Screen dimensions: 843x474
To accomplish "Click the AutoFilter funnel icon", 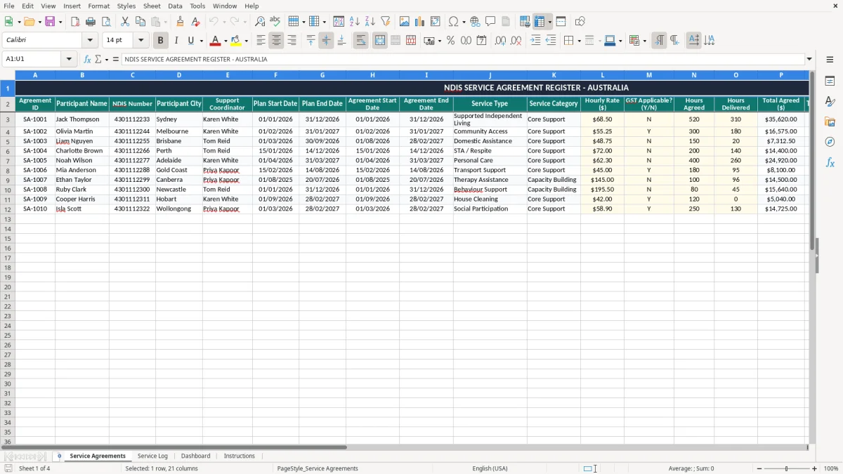I will point(386,22).
